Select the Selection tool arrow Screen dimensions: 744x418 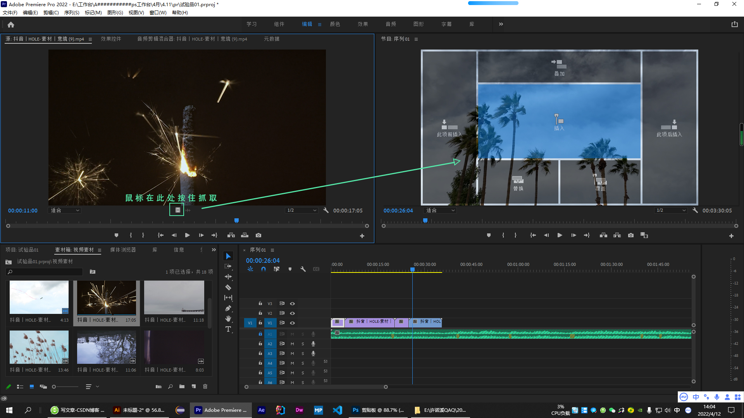(x=228, y=256)
